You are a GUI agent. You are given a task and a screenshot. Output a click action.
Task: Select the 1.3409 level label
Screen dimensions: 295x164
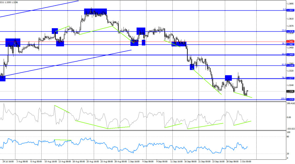[290, 54]
